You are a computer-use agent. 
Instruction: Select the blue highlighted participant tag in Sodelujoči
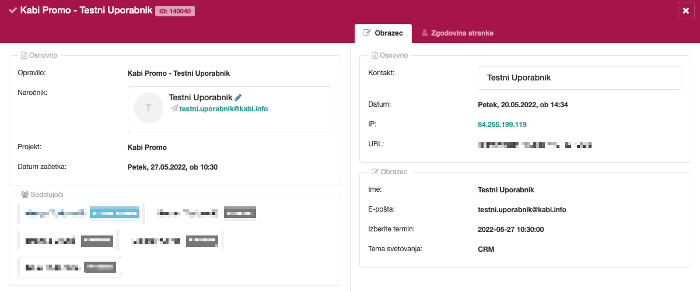(114, 214)
